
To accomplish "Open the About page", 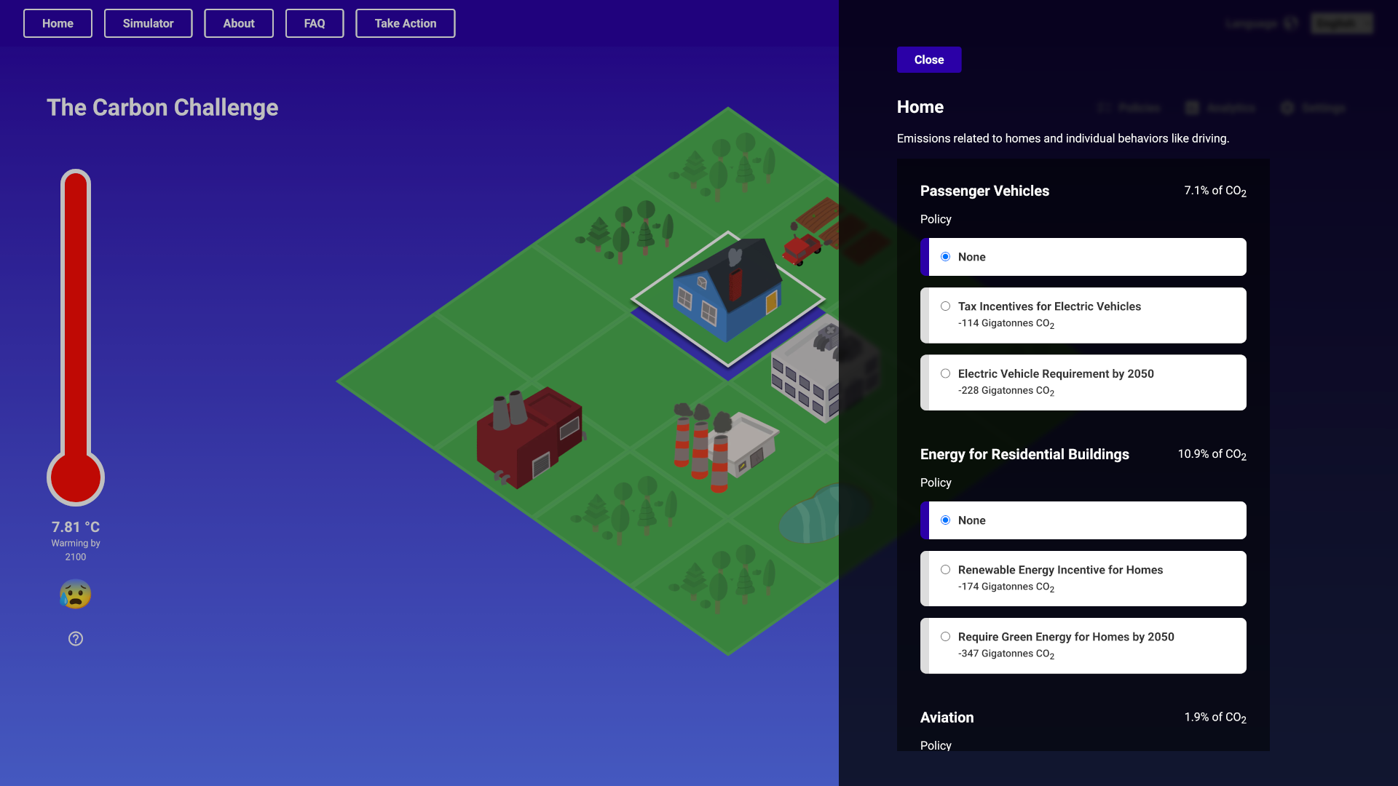I will pyautogui.click(x=239, y=23).
